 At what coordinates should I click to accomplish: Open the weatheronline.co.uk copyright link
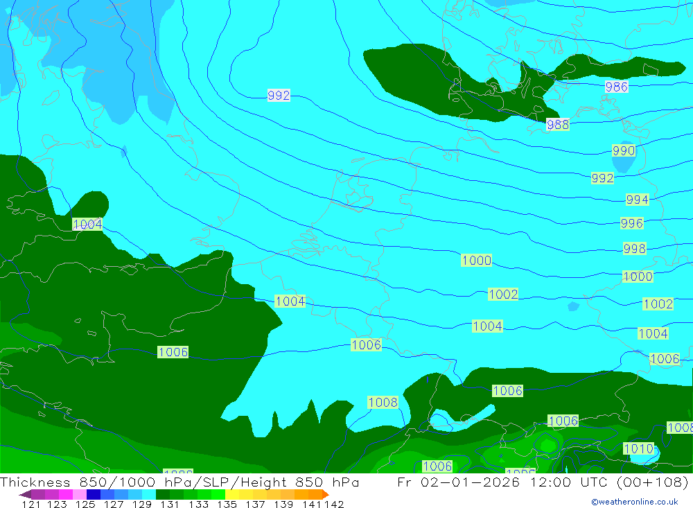(x=635, y=502)
